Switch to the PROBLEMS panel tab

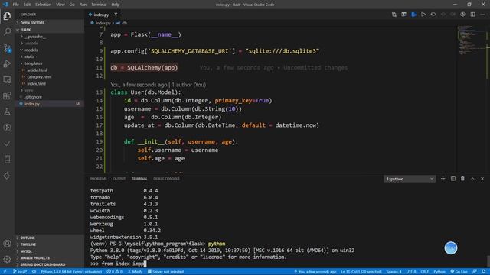99,179
